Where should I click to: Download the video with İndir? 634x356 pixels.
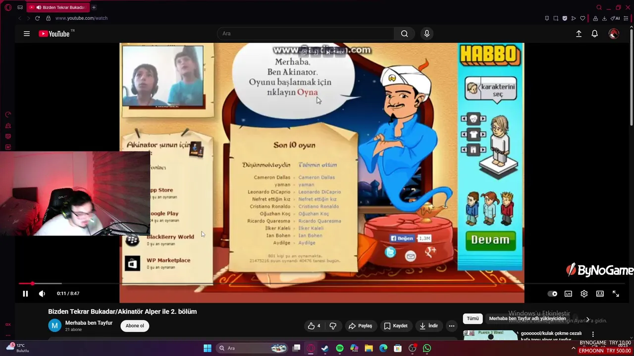tap(428, 326)
